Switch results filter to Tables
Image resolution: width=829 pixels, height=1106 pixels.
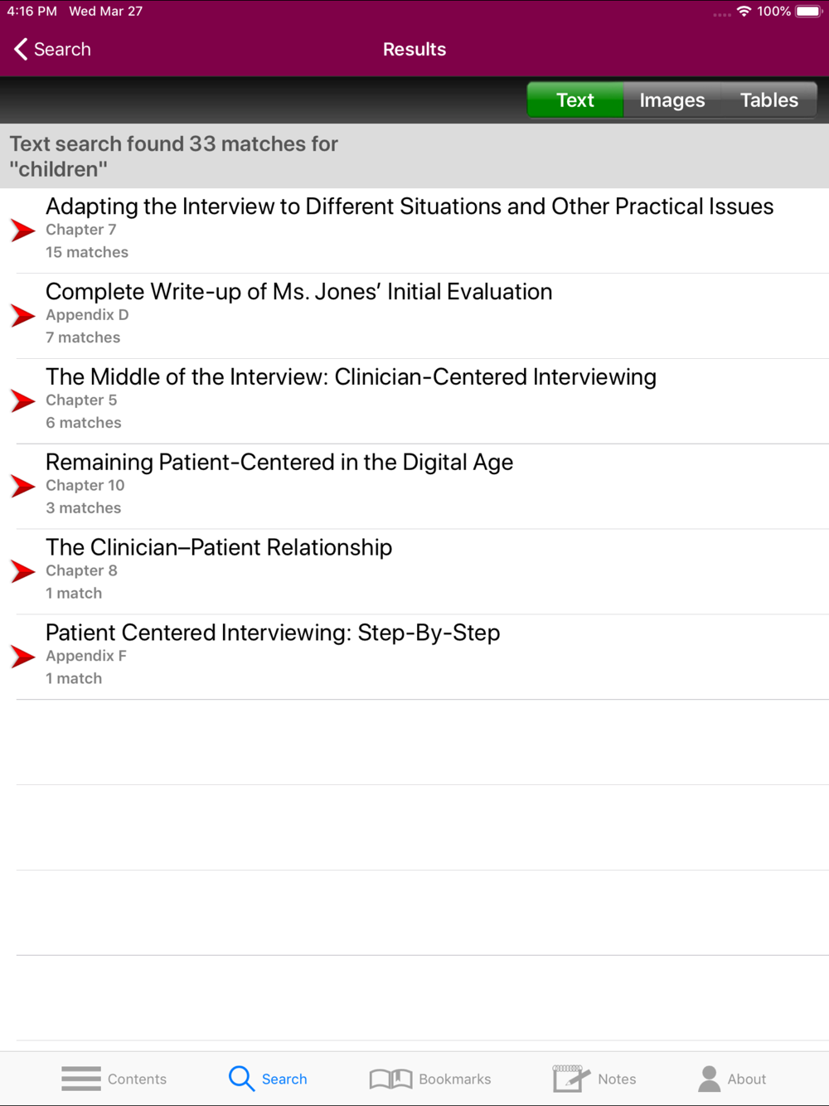(x=769, y=100)
